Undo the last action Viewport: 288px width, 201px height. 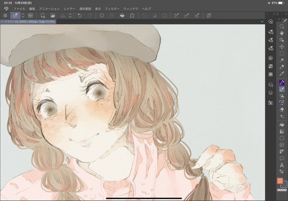click(x=80, y=16)
